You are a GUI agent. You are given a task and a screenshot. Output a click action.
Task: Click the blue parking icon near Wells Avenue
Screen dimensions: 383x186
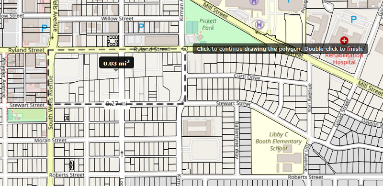pos(44,29)
